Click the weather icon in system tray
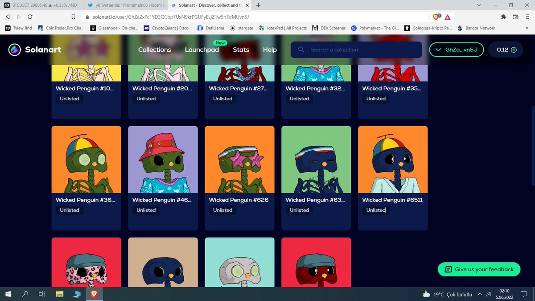The height and width of the screenshot is (301, 535). [x=427, y=294]
